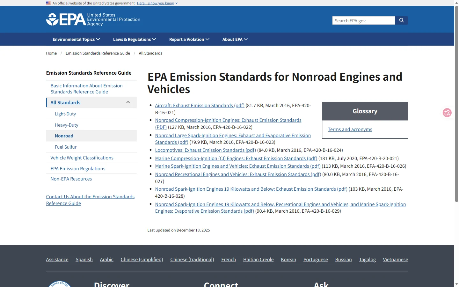Open Marine Spark-Ignition Engines and Vehicles pdf
This screenshot has height=287, width=459.
coord(238,166)
